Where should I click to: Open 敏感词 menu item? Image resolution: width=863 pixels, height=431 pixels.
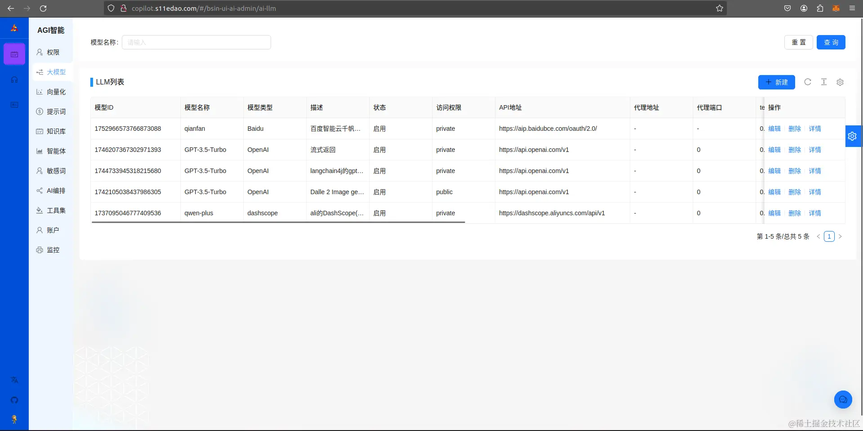point(53,171)
